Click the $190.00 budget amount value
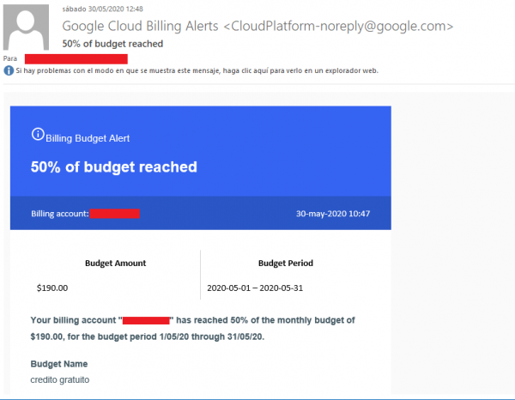This screenshot has width=515, height=400. [52, 288]
